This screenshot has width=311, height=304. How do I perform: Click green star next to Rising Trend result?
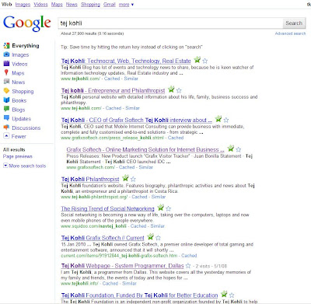click(x=161, y=208)
